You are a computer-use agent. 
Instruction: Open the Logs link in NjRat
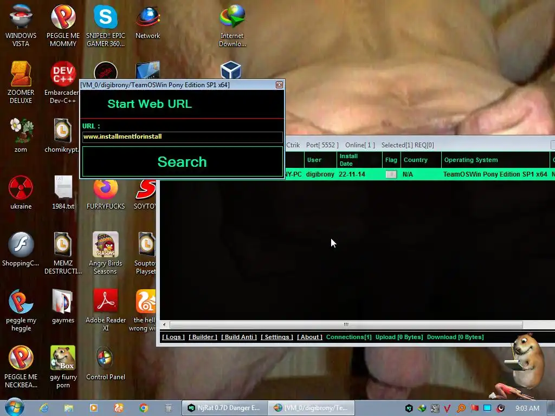[x=173, y=337]
